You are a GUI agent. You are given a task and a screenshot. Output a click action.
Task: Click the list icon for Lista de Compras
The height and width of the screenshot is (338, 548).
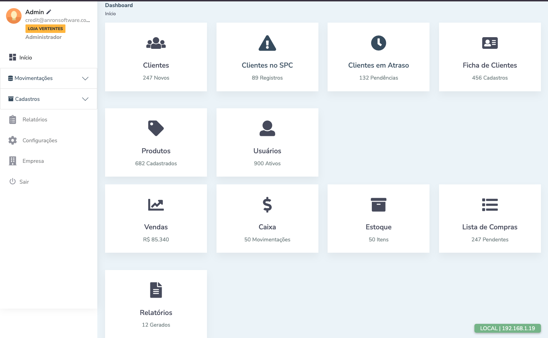tap(490, 205)
